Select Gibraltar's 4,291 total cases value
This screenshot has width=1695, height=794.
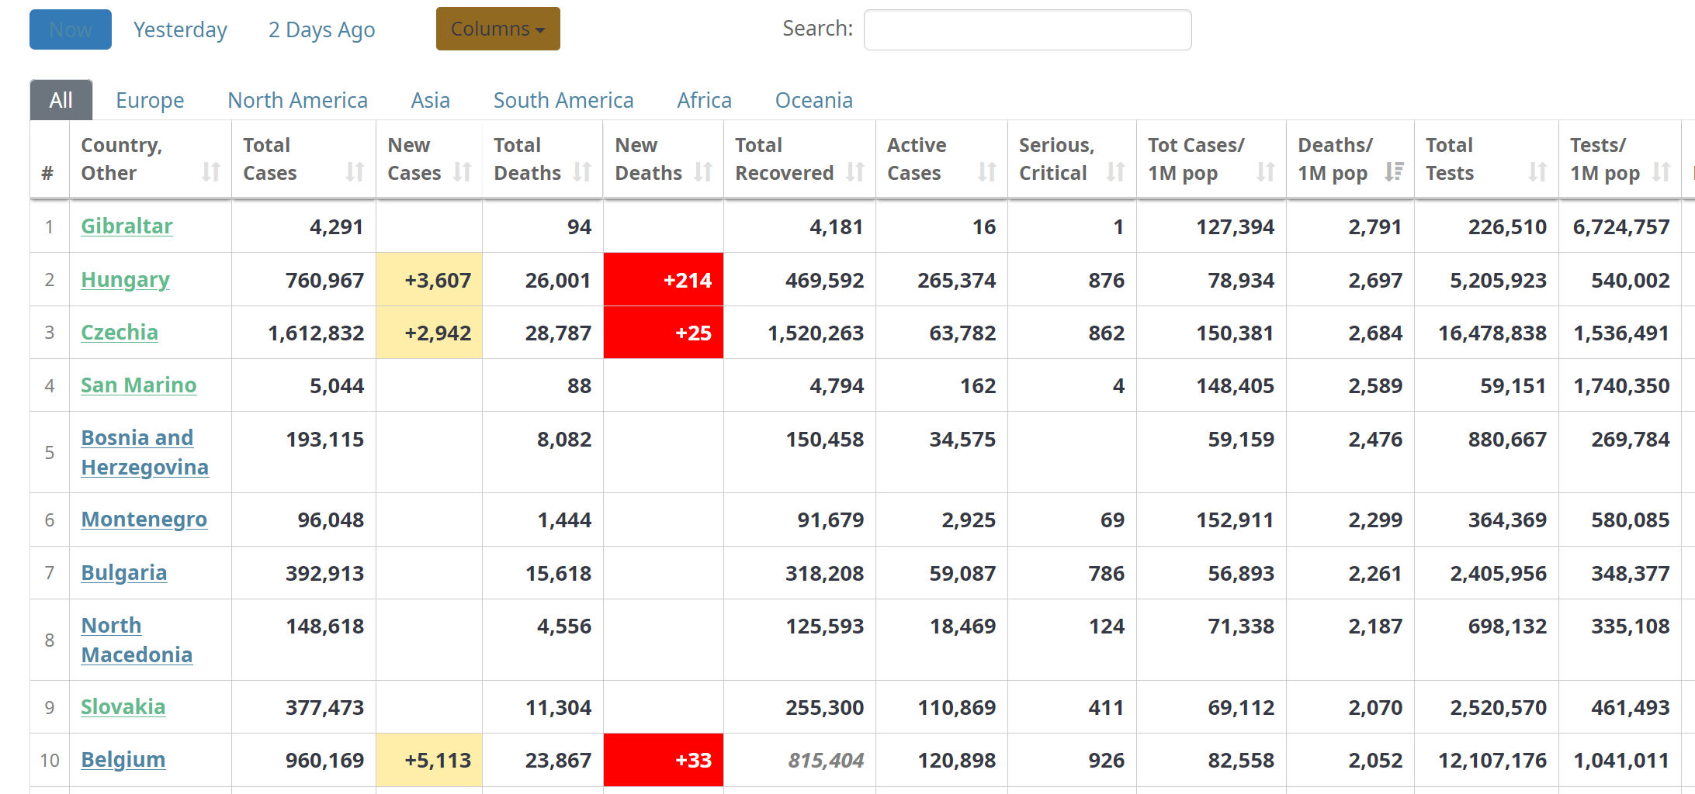pos(336,227)
